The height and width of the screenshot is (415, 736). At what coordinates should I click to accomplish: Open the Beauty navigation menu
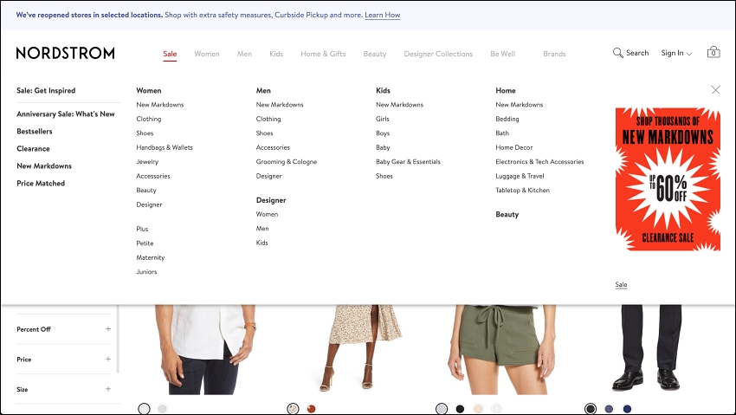tap(375, 54)
